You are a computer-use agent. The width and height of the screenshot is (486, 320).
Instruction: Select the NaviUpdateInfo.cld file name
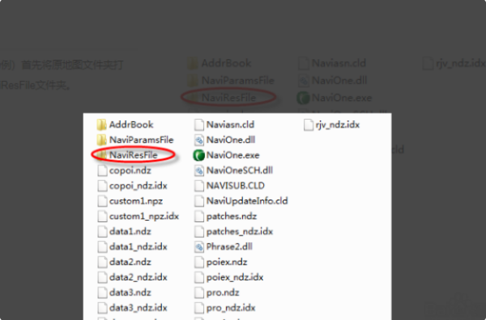point(247,201)
